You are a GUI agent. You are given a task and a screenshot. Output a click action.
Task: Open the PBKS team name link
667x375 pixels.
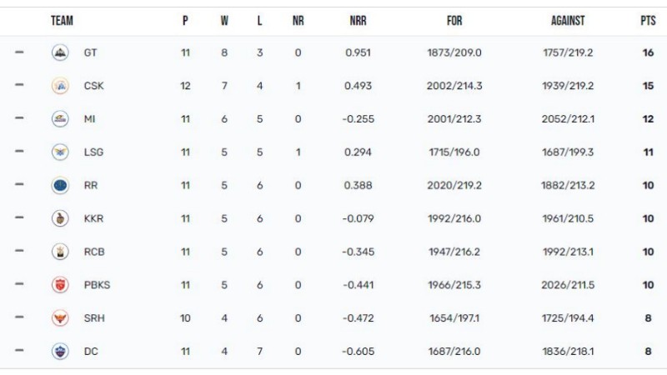pyautogui.click(x=97, y=285)
